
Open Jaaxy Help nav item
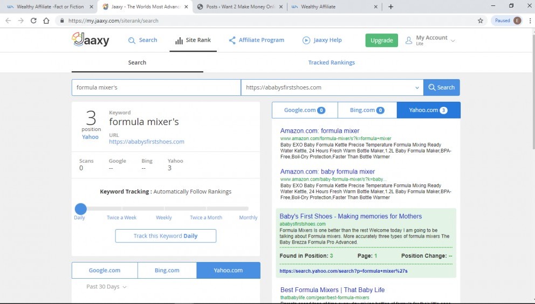pos(322,40)
